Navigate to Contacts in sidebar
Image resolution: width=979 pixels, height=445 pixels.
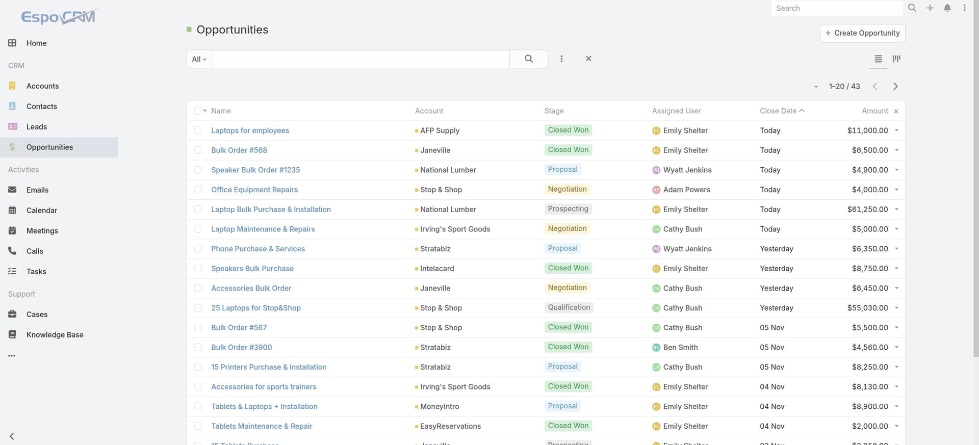[x=42, y=106]
